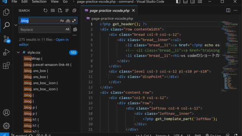
Task: Refresh the search results
Action: pyautogui.click(x=45, y=11)
